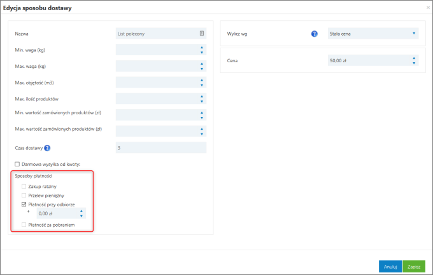Decrease Max. wartość zamówionych produktów value
Screen dimensions: 433x275
pos(202,134)
